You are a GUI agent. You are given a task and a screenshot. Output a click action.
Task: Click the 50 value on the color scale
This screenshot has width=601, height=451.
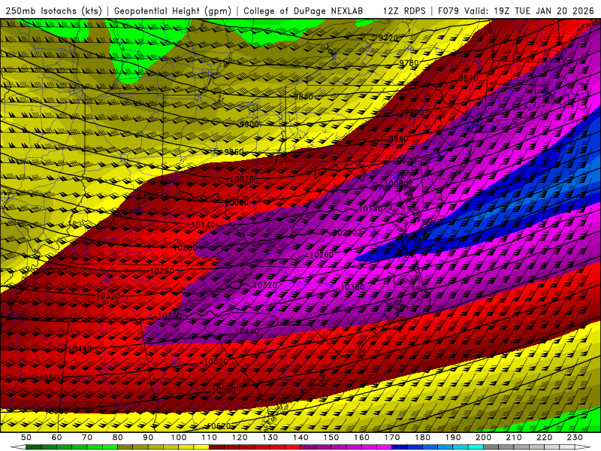26,437
